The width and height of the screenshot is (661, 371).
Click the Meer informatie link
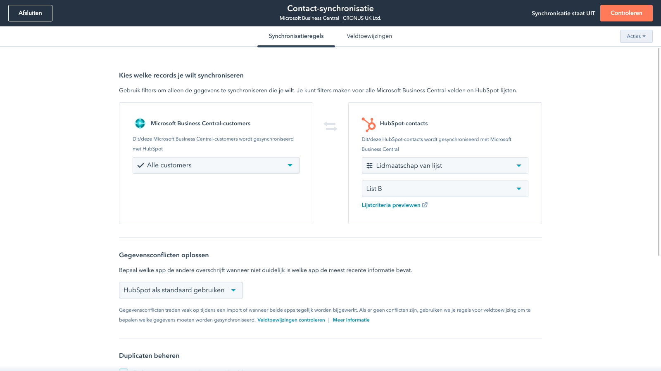(351, 319)
